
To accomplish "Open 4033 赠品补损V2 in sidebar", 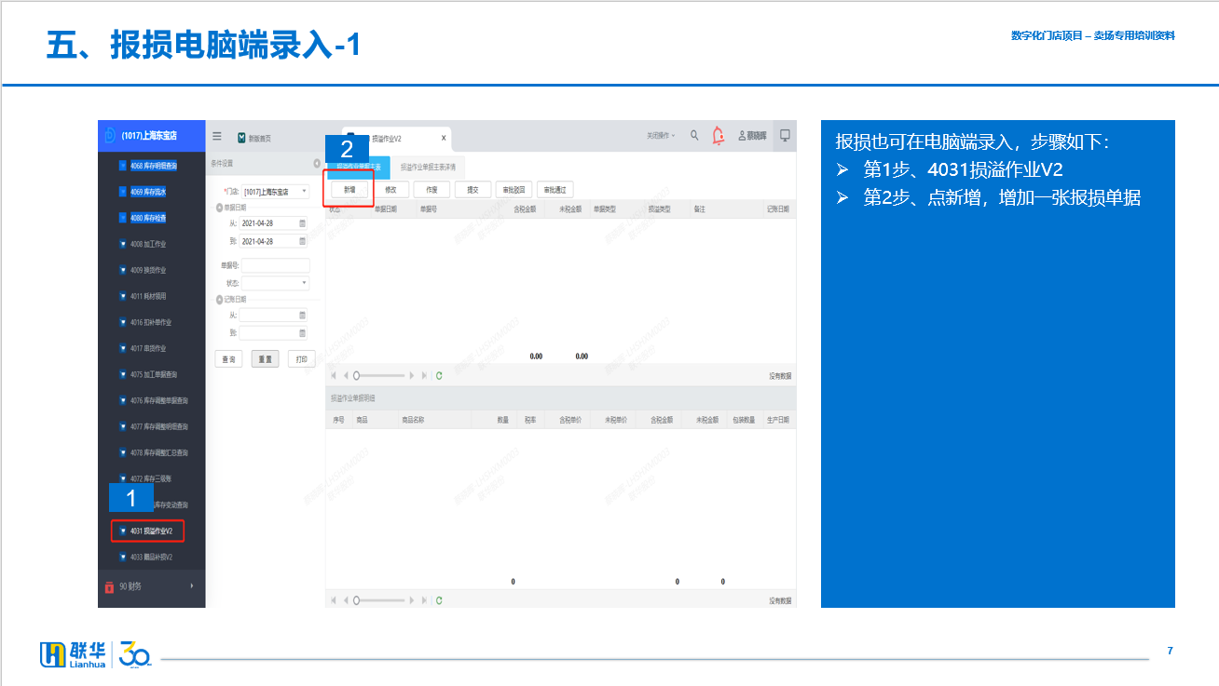I will (x=149, y=557).
